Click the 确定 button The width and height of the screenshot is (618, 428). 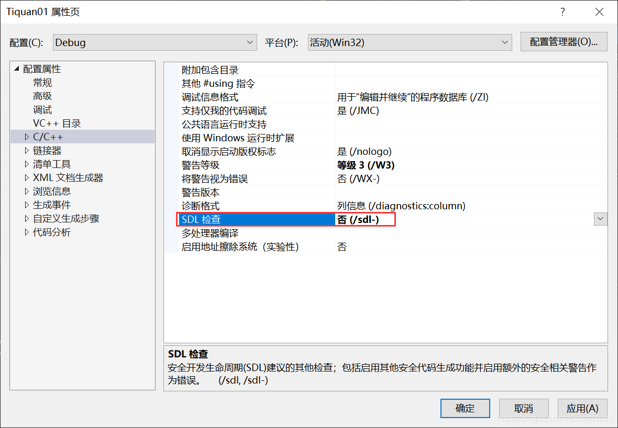click(465, 408)
